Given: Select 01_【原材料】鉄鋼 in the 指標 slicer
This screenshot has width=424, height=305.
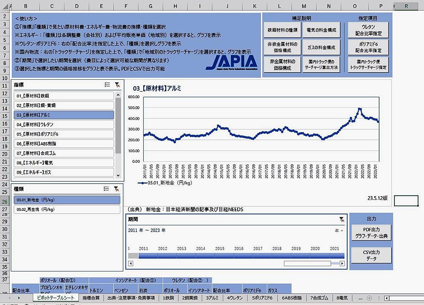Looking at the screenshot, I should (63, 96).
